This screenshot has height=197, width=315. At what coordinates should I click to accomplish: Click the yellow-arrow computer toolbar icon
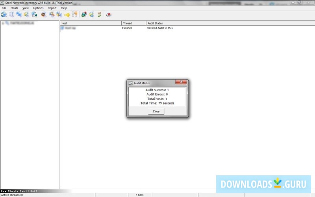[26, 15]
